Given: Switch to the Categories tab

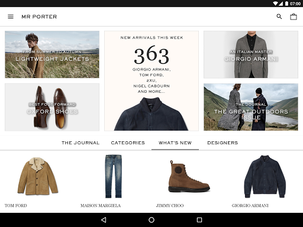Looking at the screenshot, I should point(128,143).
